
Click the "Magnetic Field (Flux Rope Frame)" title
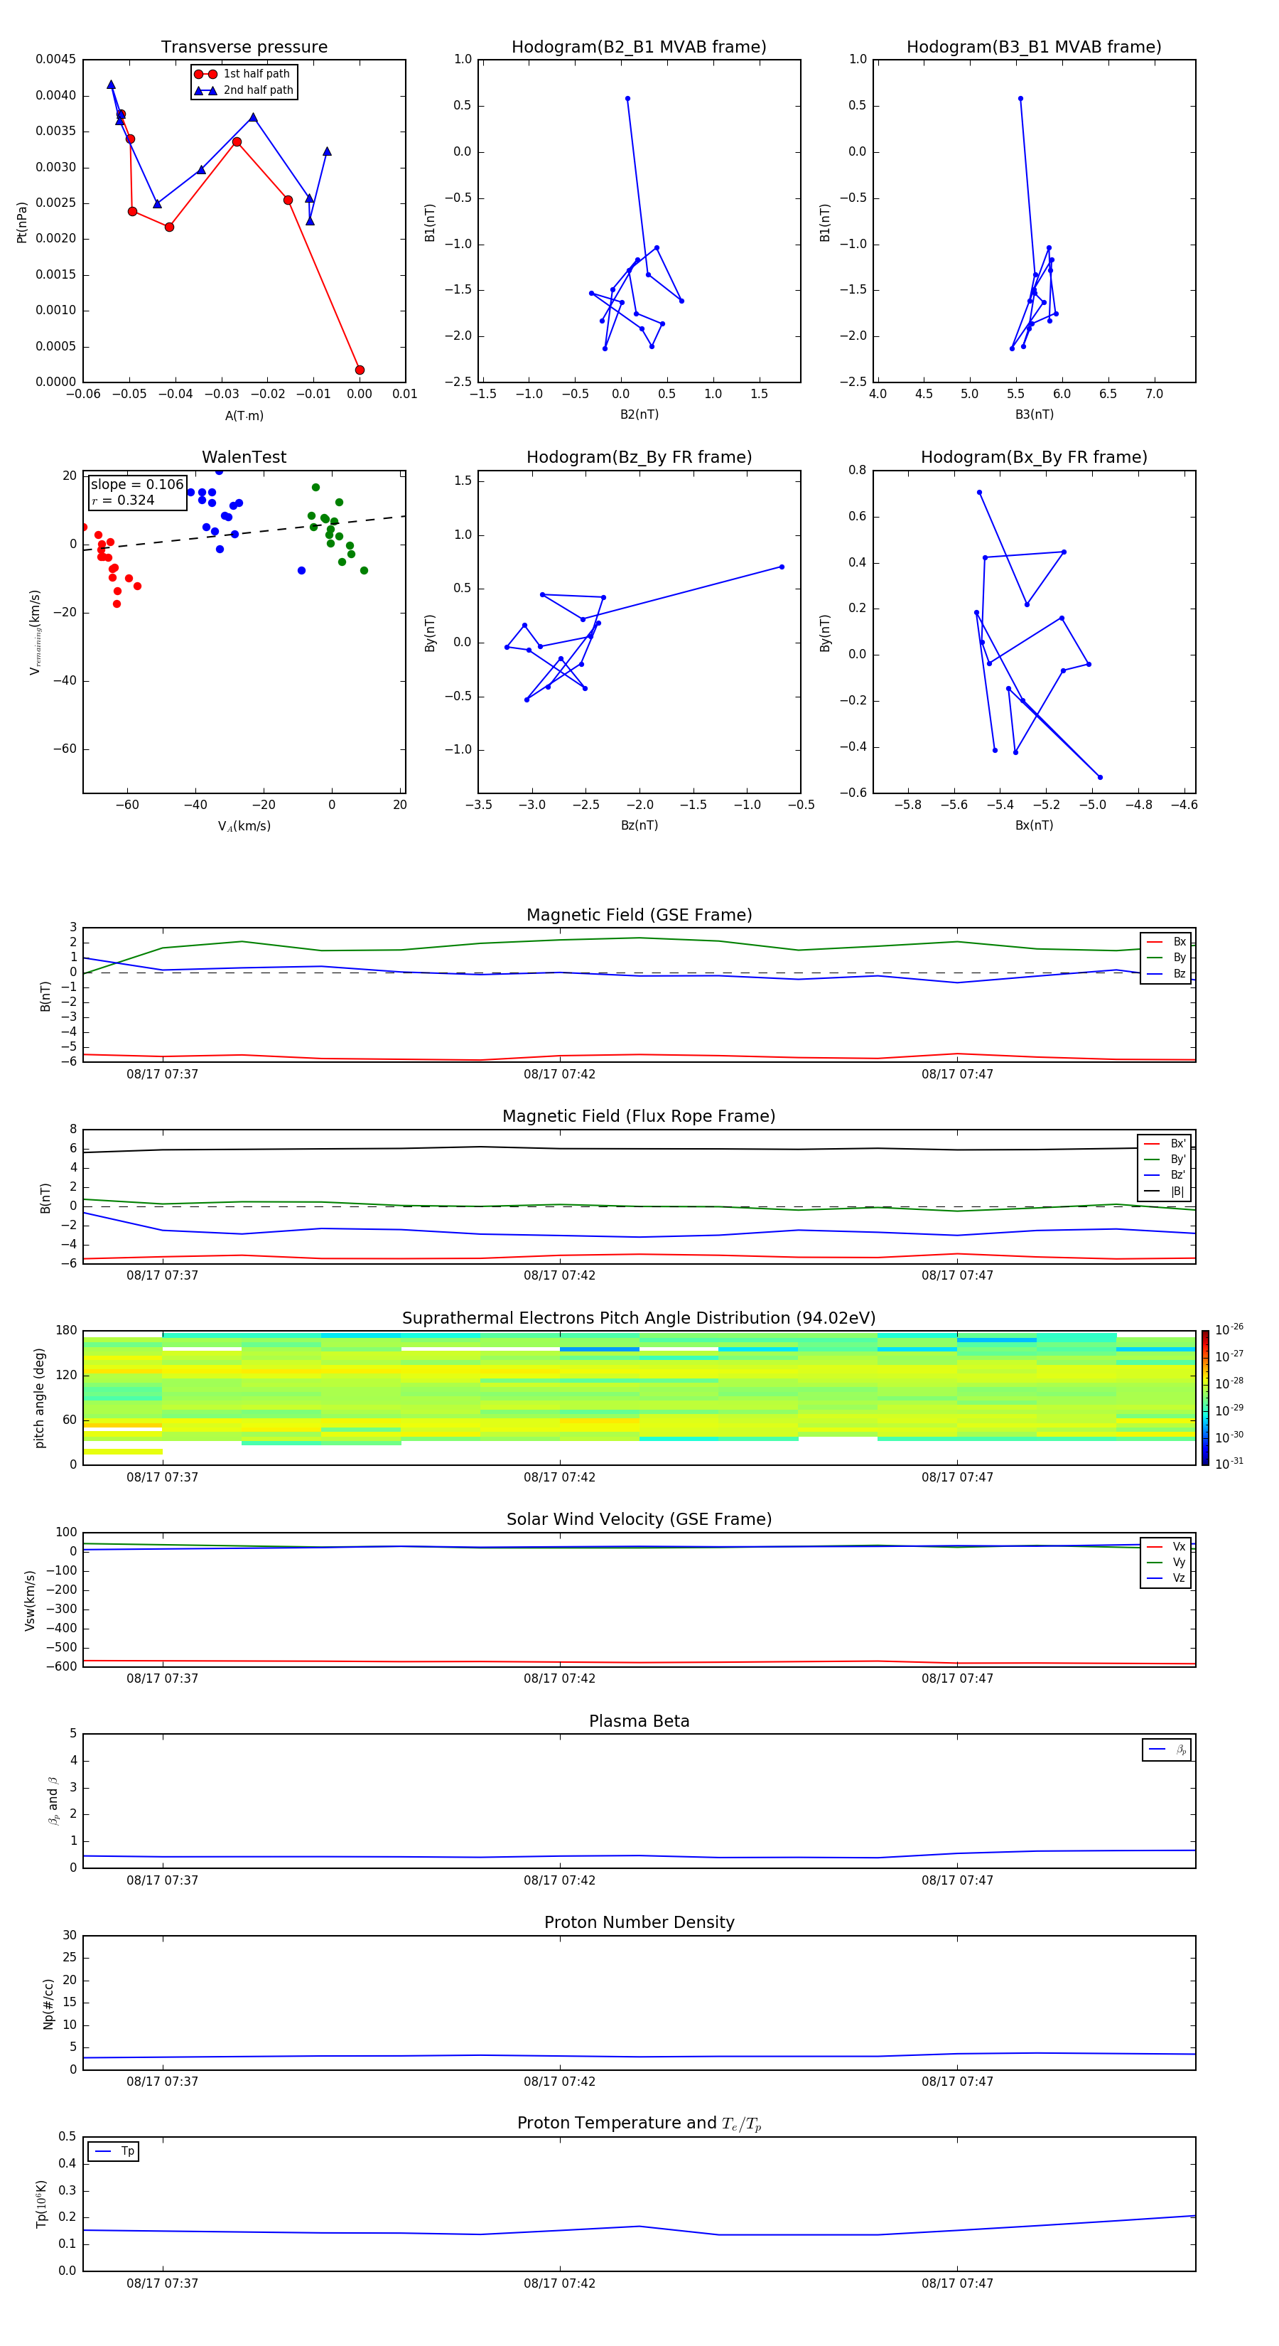[x=639, y=1117]
